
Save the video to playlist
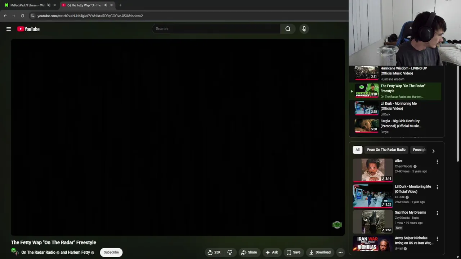[x=293, y=252]
